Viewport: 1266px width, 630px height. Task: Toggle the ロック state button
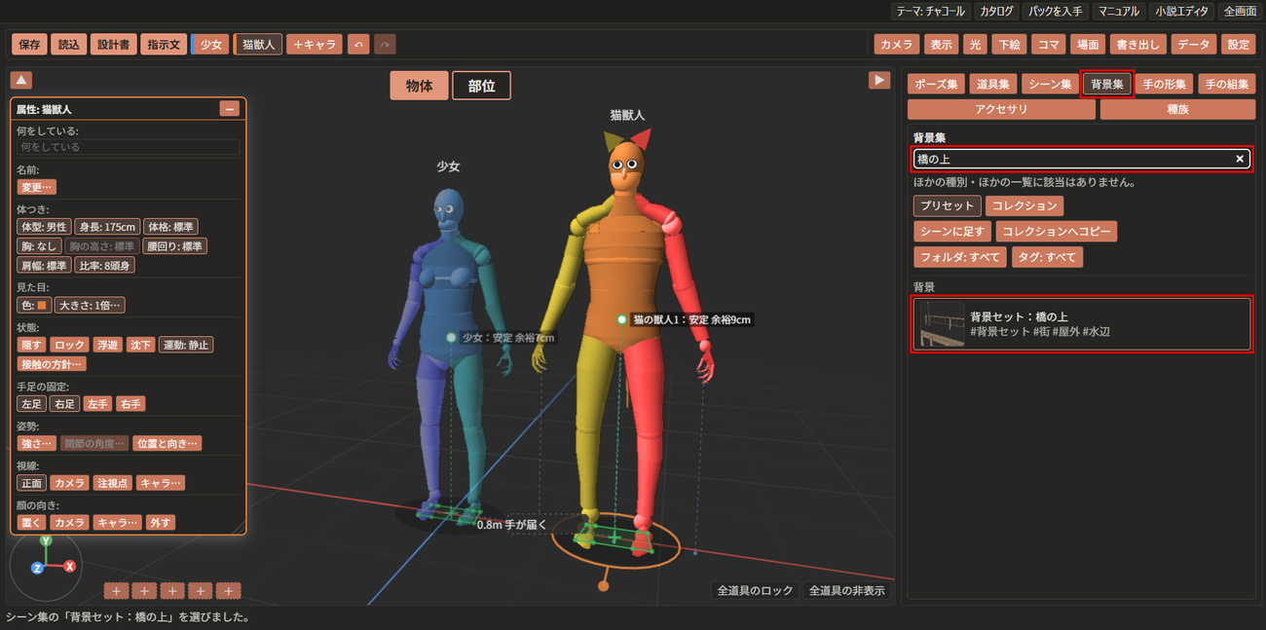69,345
